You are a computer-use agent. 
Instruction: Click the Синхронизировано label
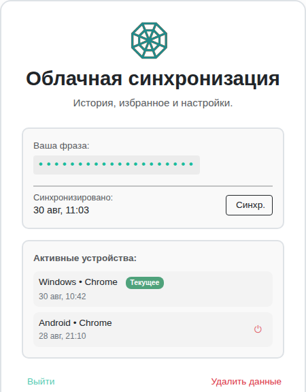point(73,198)
